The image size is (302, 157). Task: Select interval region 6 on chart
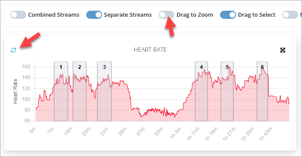click(263, 91)
